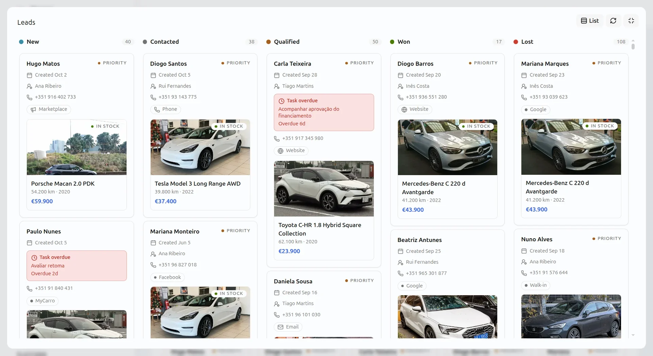
Task: Click the clock icon in Carla Teixeira's overdue task
Action: point(281,101)
